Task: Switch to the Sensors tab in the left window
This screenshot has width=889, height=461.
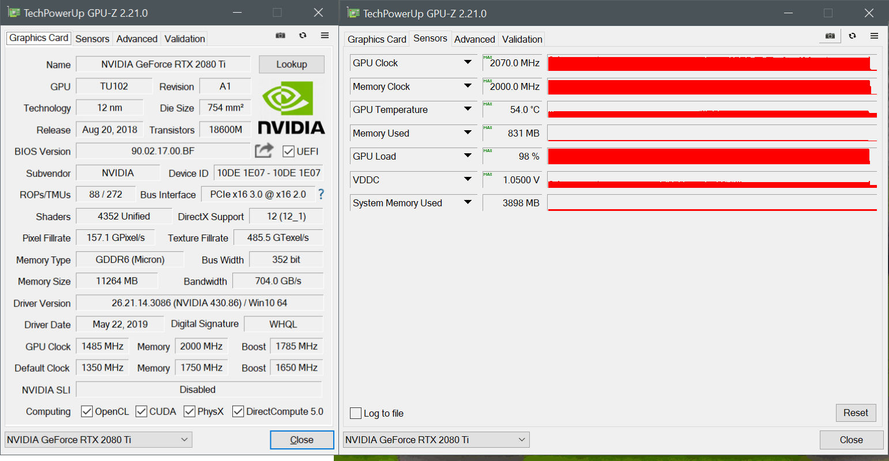Action: 92,39
